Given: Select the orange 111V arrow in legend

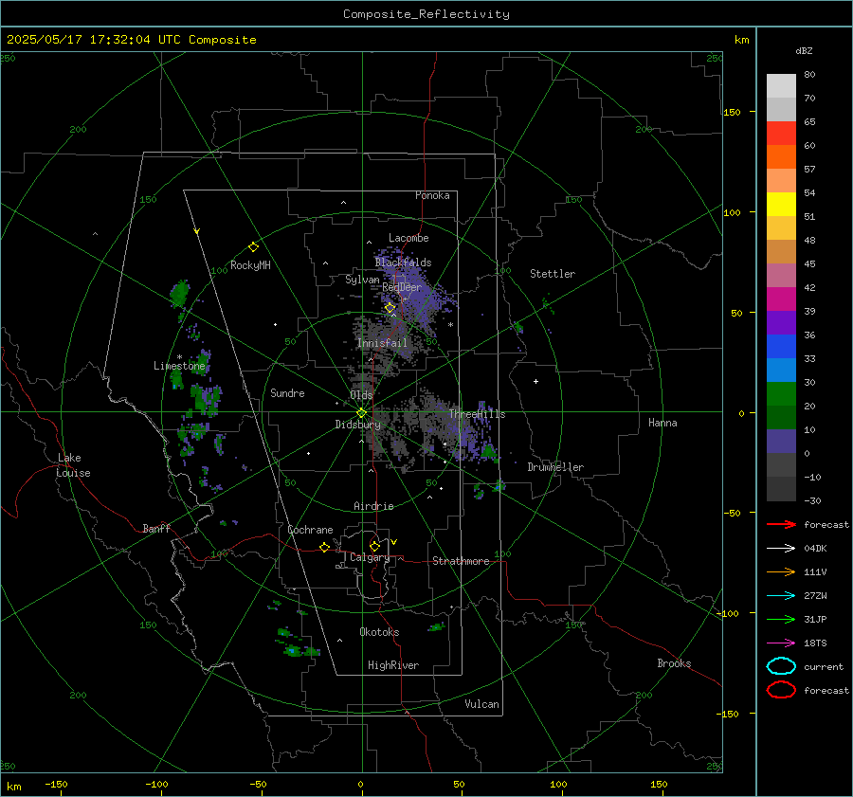Looking at the screenshot, I should [x=781, y=571].
